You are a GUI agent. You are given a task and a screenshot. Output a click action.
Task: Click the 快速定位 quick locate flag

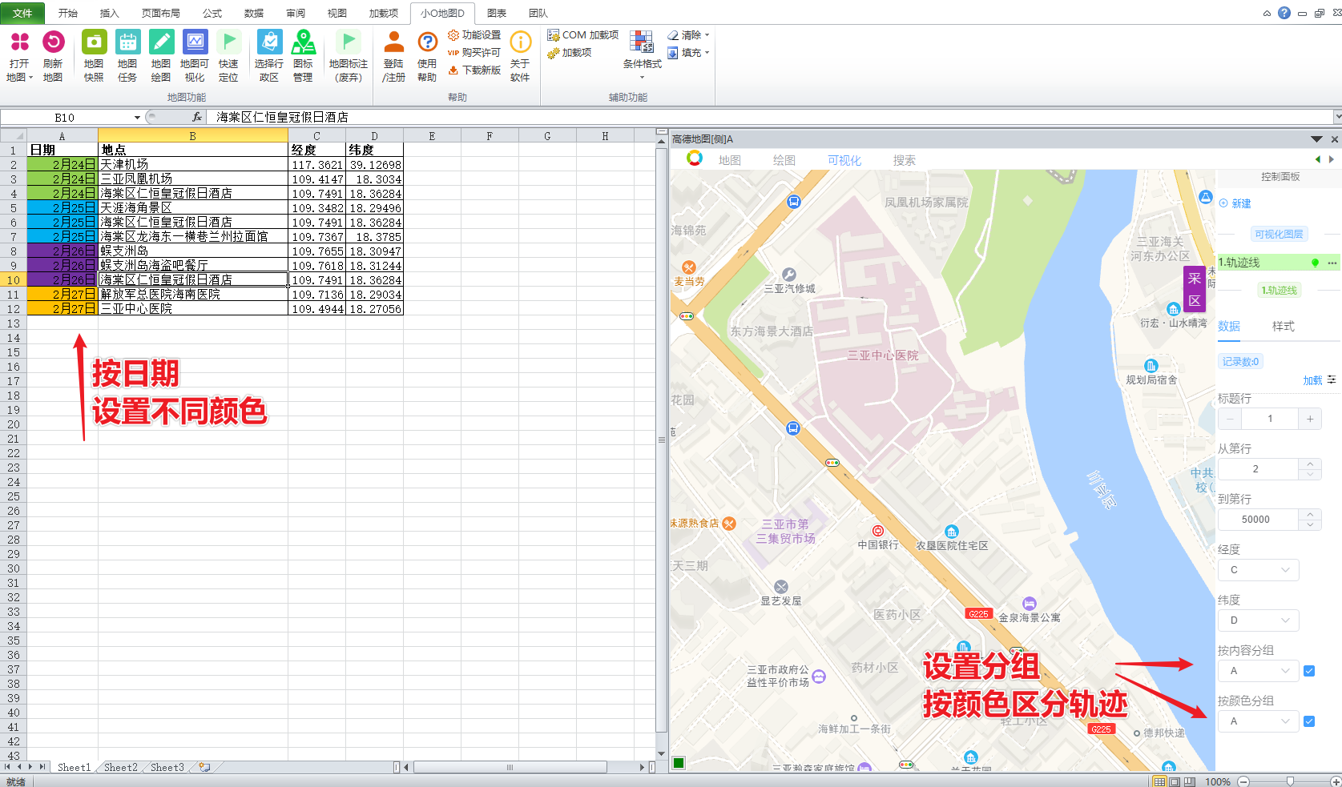(x=228, y=55)
